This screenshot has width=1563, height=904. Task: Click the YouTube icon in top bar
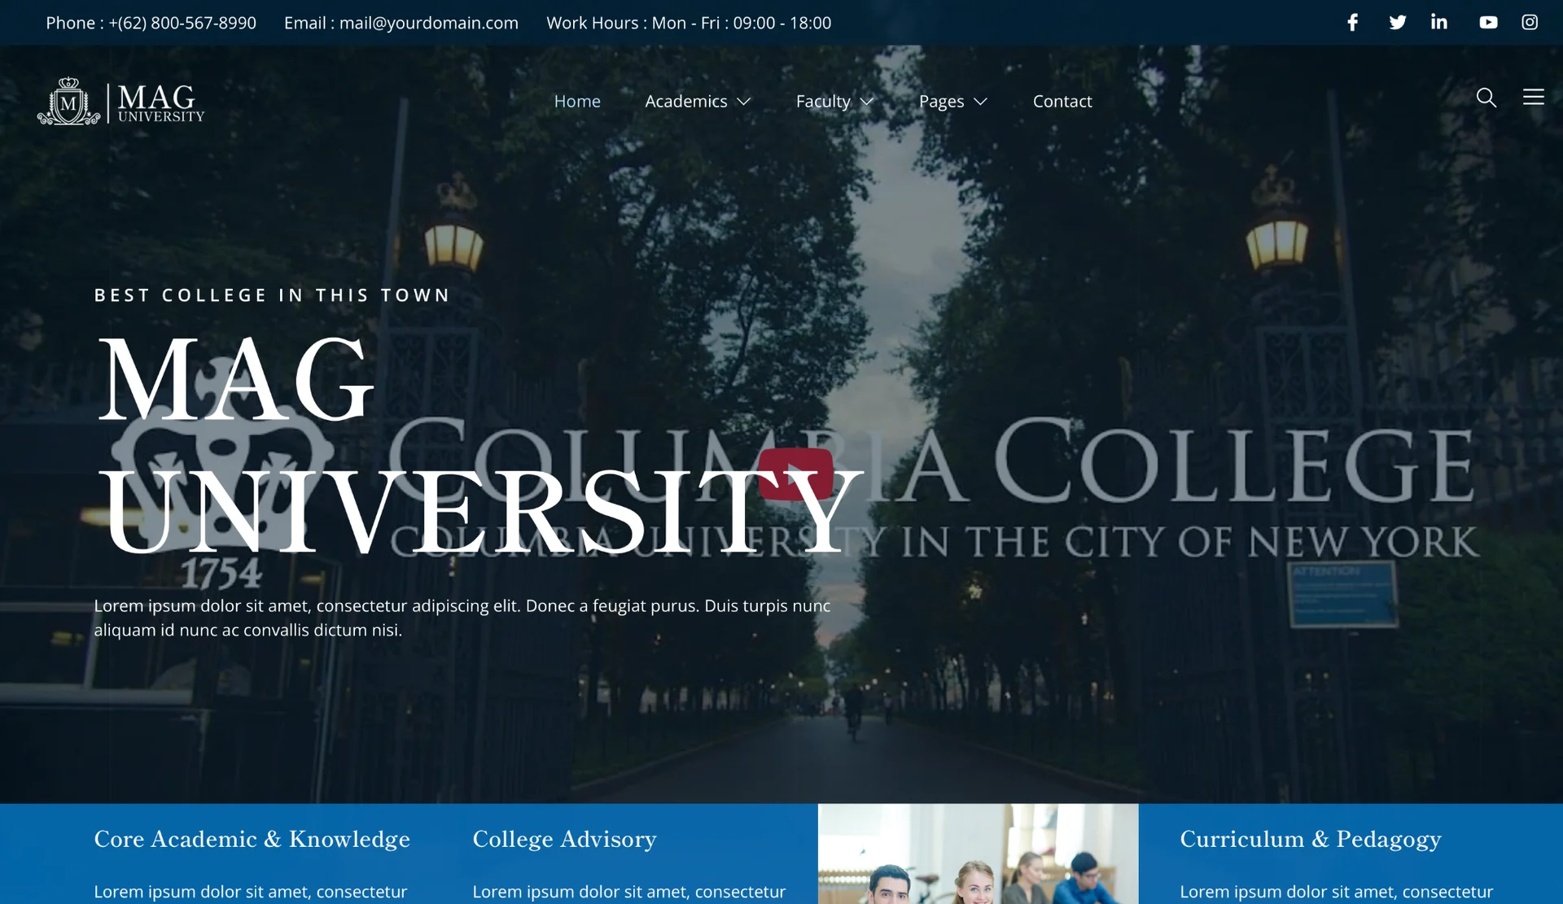[1488, 23]
